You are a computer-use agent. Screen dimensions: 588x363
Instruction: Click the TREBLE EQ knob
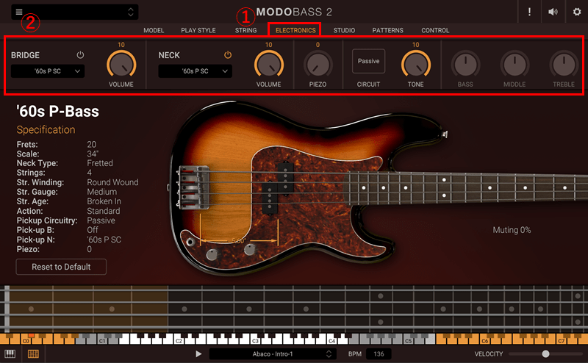(x=564, y=65)
